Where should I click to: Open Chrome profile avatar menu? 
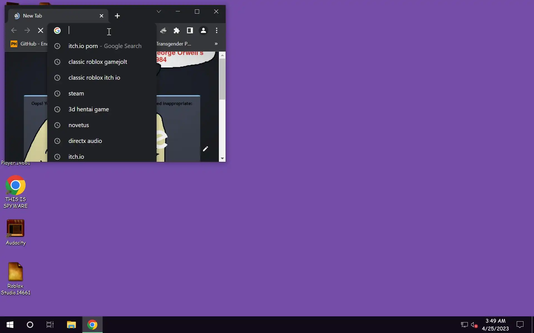point(203,31)
